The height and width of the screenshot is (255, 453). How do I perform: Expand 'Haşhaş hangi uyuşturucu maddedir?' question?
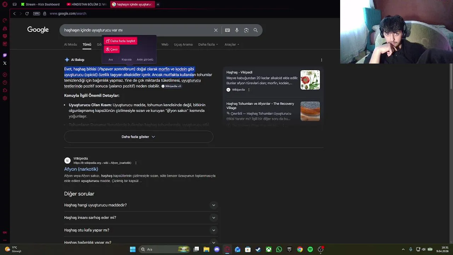pos(141,205)
